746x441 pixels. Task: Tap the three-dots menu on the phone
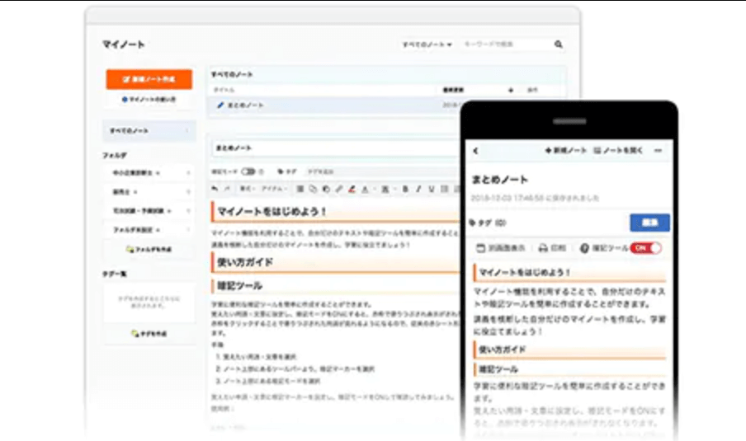[658, 151]
